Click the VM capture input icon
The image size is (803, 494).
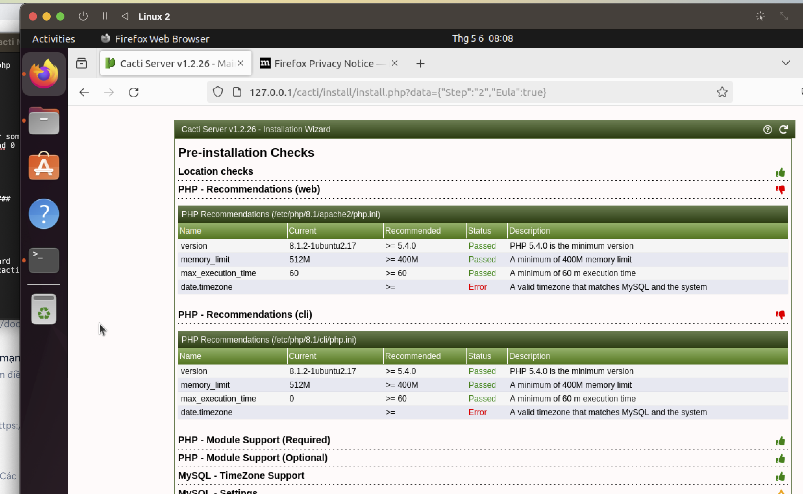(x=760, y=16)
